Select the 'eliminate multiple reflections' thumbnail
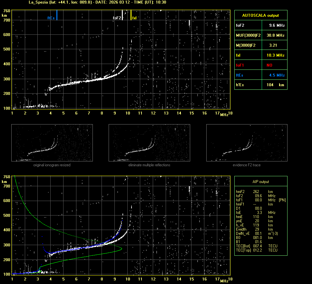Viewport: 312px width, 284px height. click(x=149, y=143)
